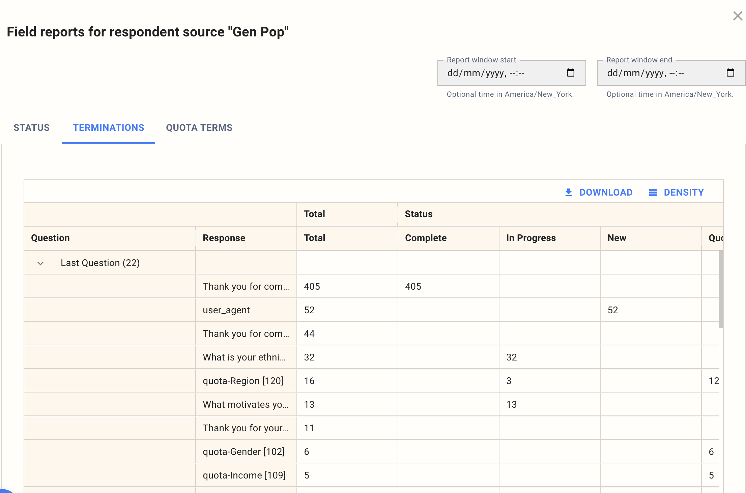The image size is (746, 493).
Task: Click DOWNLOAD to export the report
Action: click(x=606, y=192)
